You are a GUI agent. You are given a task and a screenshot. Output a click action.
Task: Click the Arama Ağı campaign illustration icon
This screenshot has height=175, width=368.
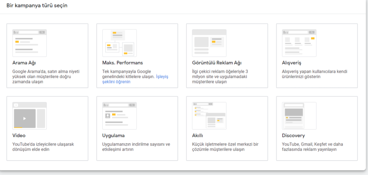tap(29, 43)
